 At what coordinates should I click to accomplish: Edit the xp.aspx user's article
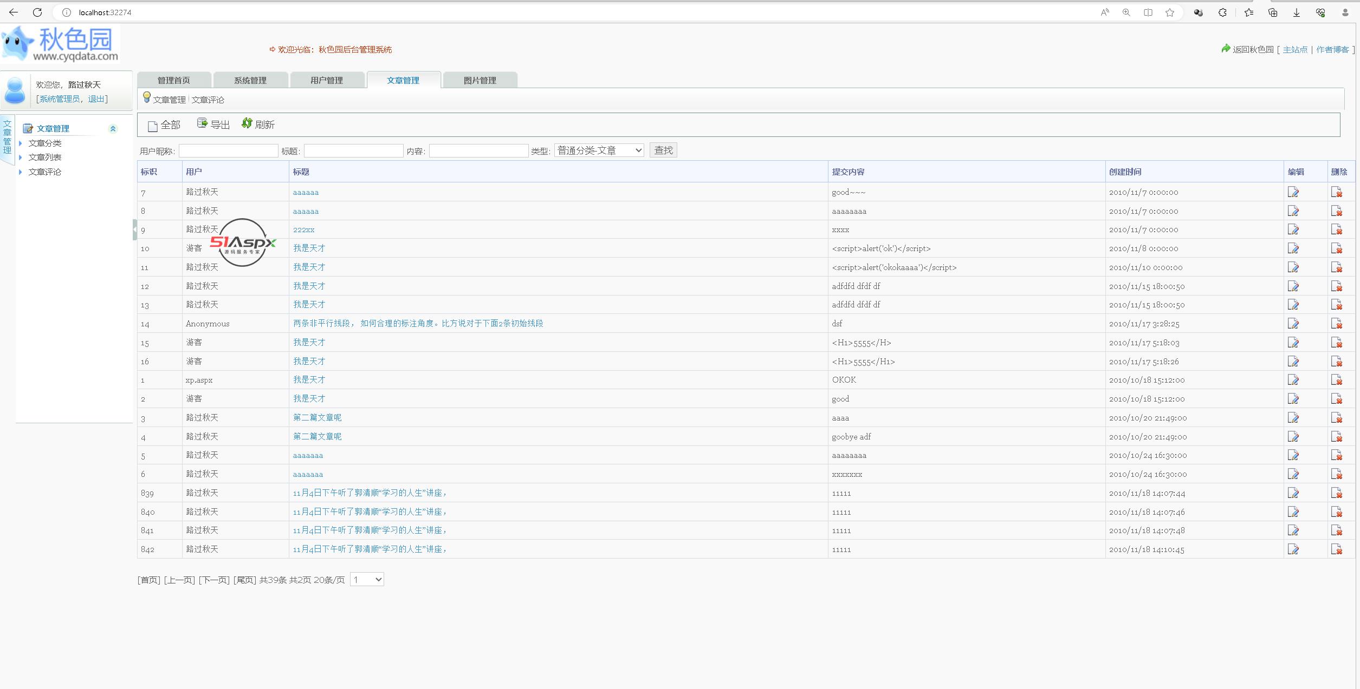pyautogui.click(x=1293, y=380)
